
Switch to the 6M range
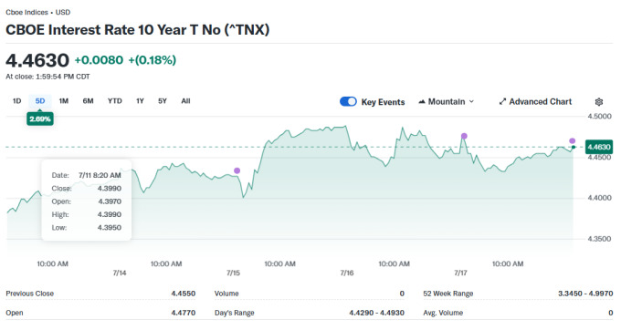(x=88, y=101)
